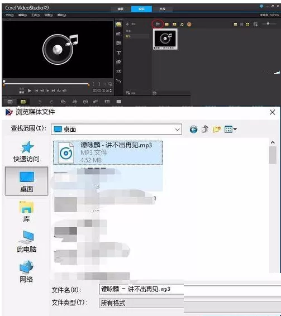Open the 帮助 (Help) menu
The width and height of the screenshot is (281, 316).
pos(61,15)
